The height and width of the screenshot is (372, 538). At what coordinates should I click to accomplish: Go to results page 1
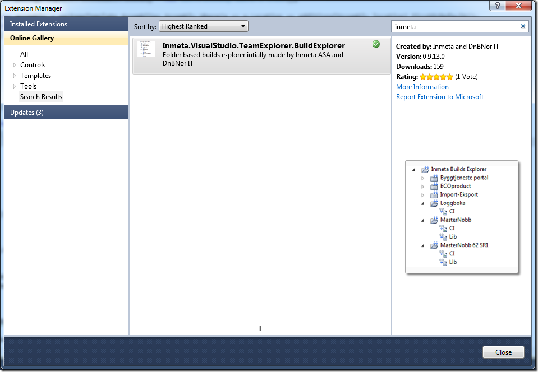260,329
